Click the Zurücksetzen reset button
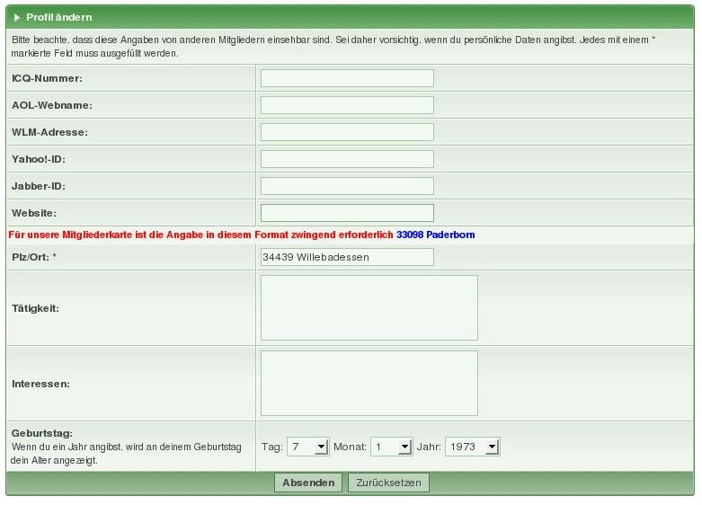 click(388, 483)
